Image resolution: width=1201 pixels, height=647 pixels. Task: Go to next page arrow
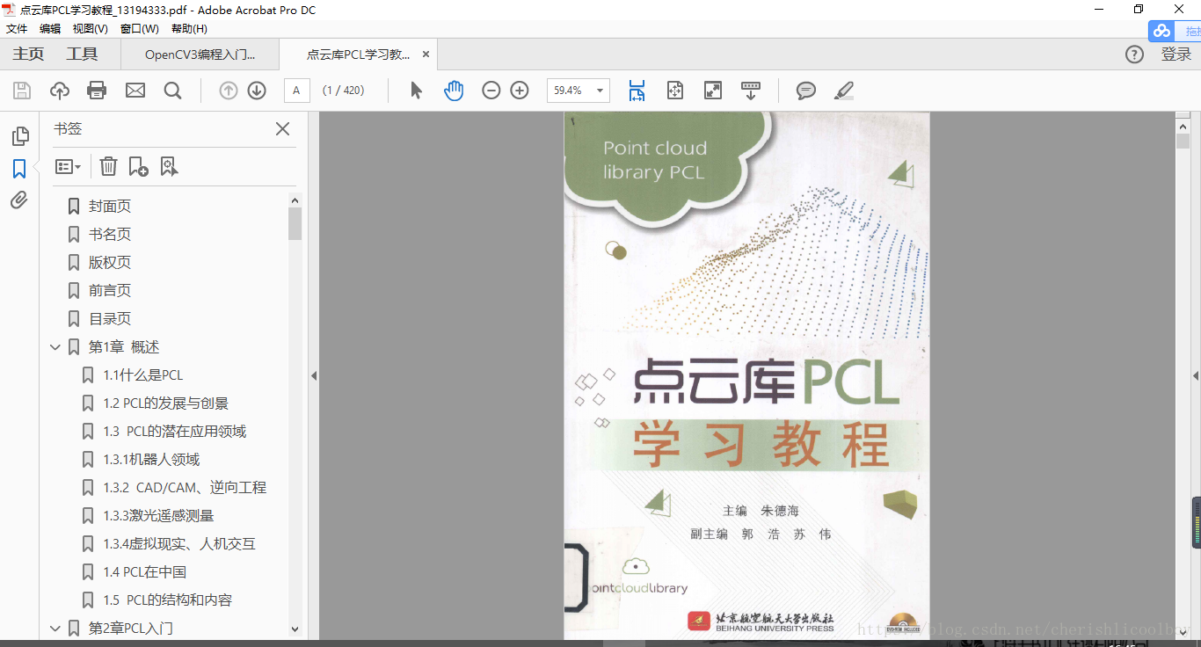257,91
